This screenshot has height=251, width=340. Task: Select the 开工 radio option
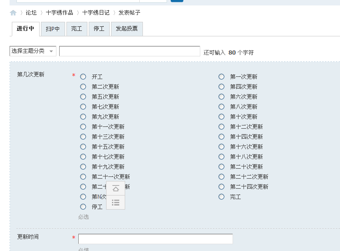coord(83,77)
